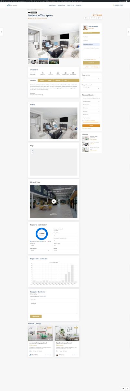Start the Green Retreats virtual tour
This screenshot has height=391, width=130.
54,201
